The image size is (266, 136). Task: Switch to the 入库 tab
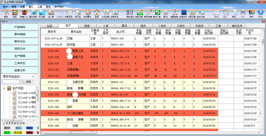106,26
